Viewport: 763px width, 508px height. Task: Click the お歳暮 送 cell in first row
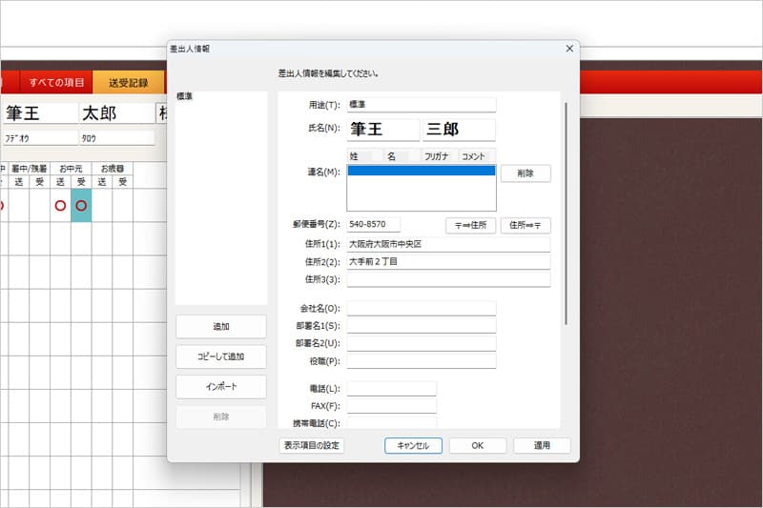pyautogui.click(x=102, y=206)
